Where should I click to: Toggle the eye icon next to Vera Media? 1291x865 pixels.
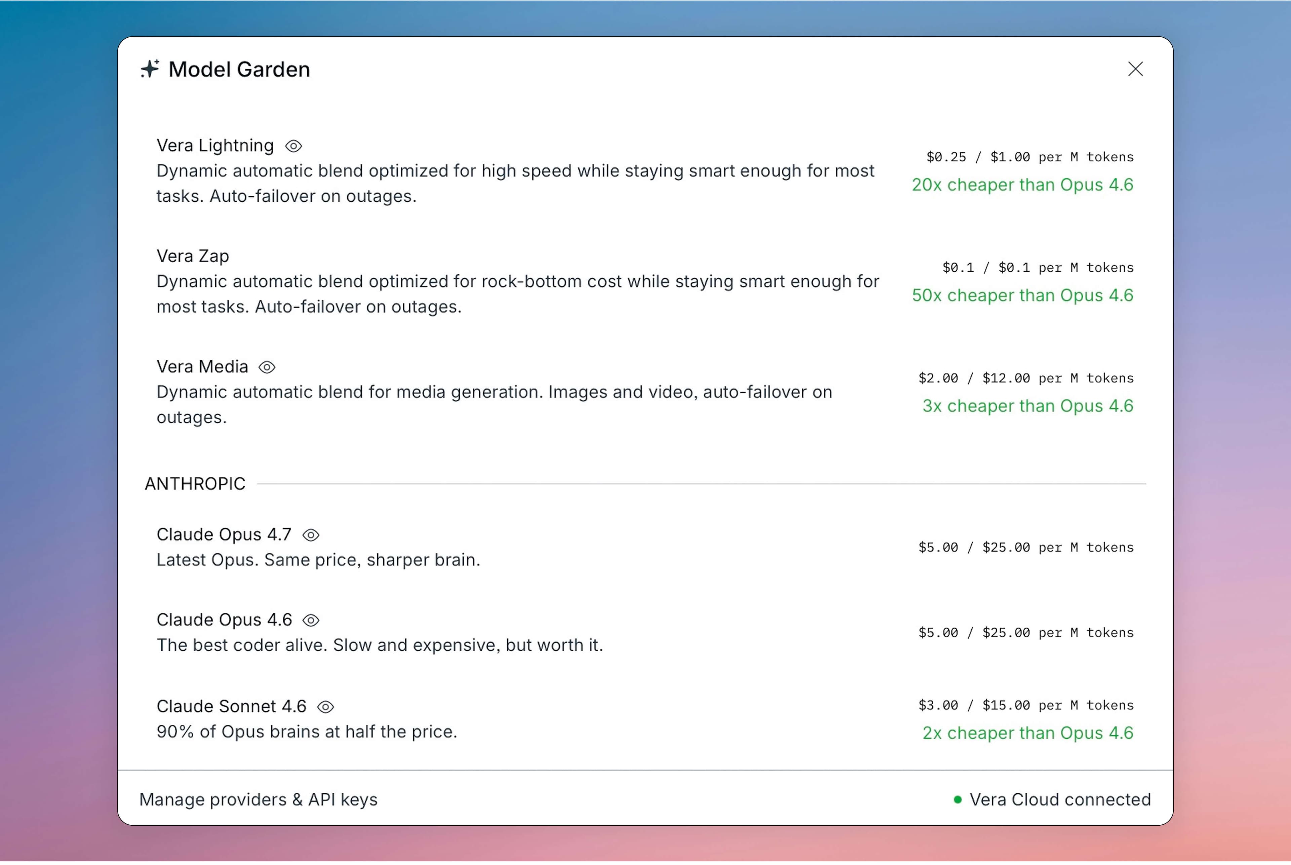click(x=267, y=367)
